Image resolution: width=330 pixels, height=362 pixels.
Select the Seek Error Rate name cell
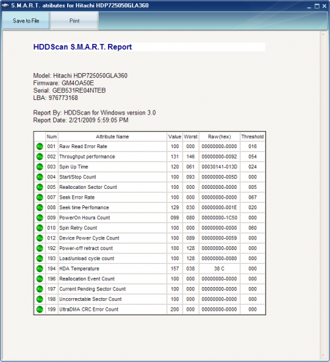pyautogui.click(x=113, y=197)
